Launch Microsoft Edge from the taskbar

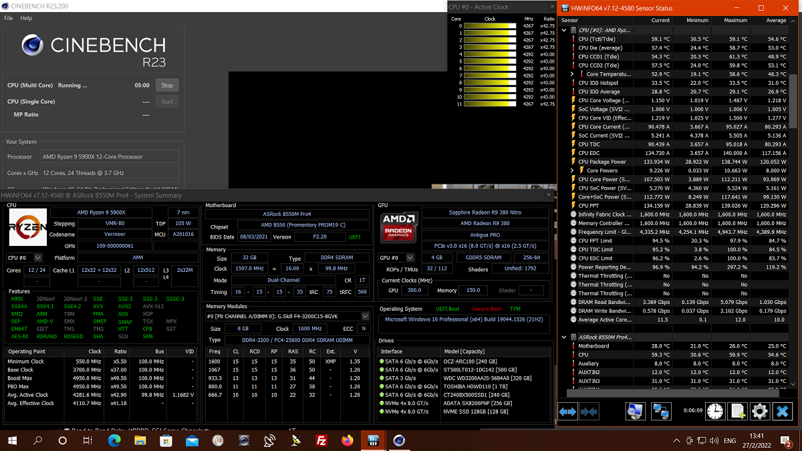[114, 440]
